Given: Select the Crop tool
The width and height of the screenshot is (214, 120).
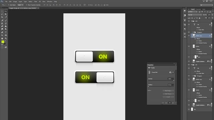Looking at the screenshot, I should click(x=2, y=17).
